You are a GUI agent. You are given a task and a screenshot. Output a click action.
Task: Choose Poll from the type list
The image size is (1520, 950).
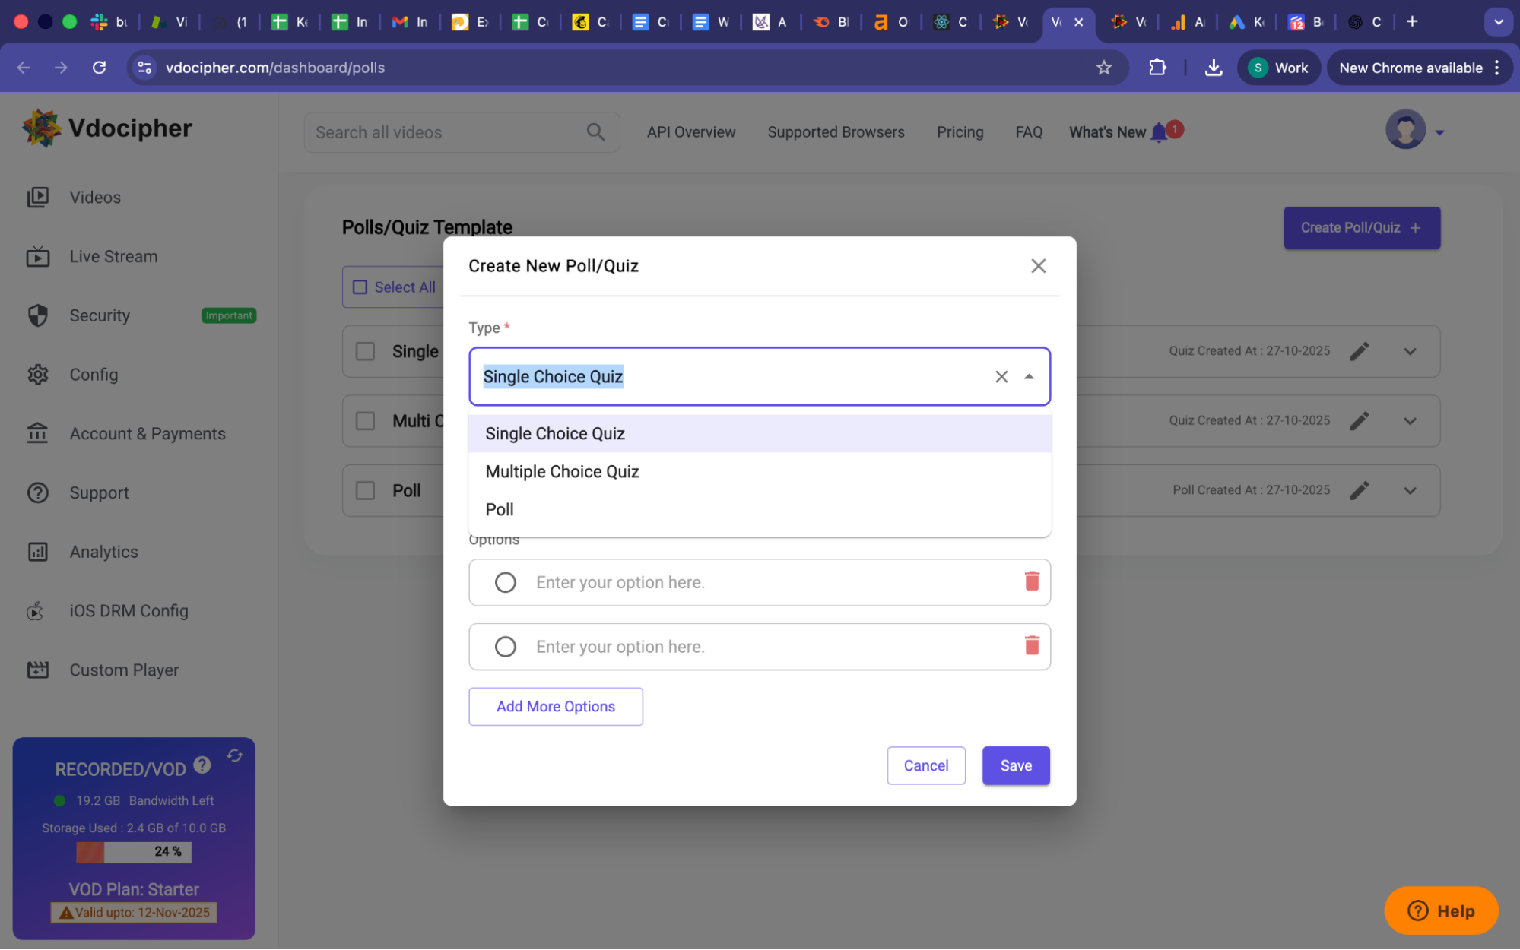pos(500,510)
